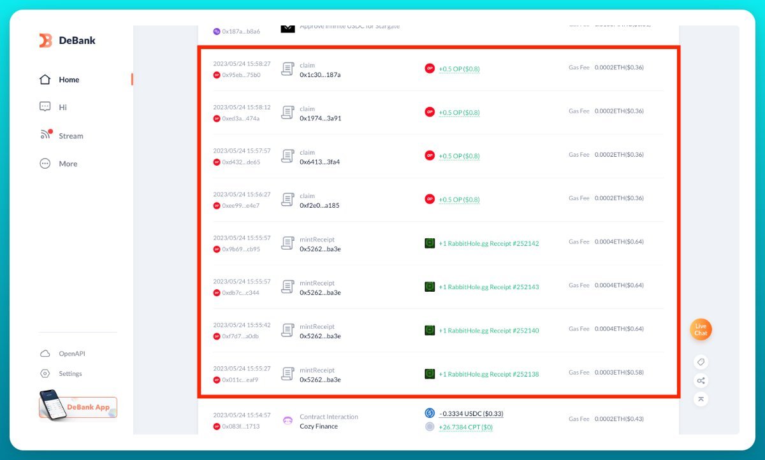
Task: Click the USDC token icon
Action: 430,413
